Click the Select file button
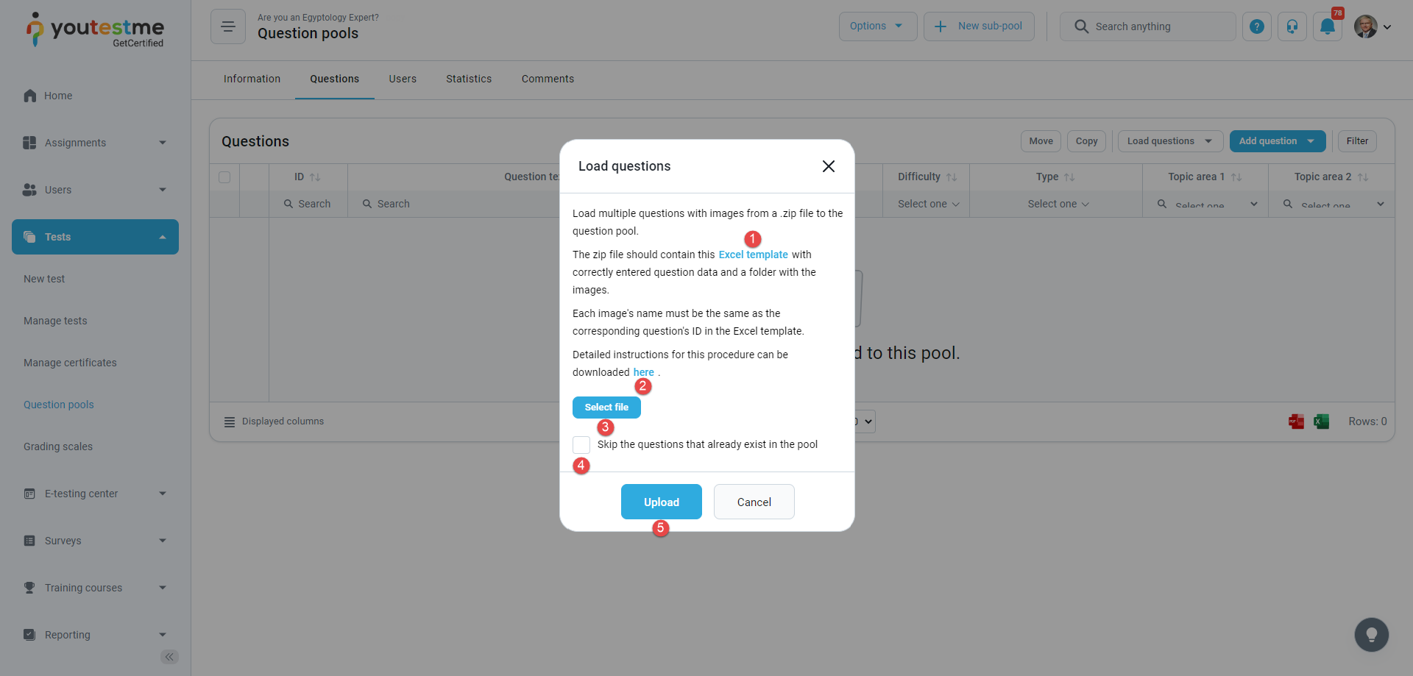 point(606,408)
